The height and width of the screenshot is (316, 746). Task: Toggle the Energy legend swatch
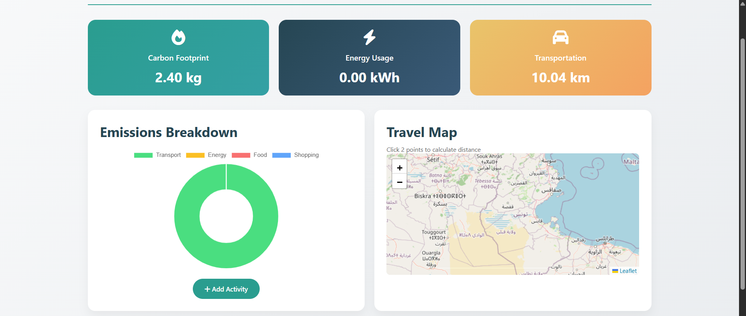195,155
